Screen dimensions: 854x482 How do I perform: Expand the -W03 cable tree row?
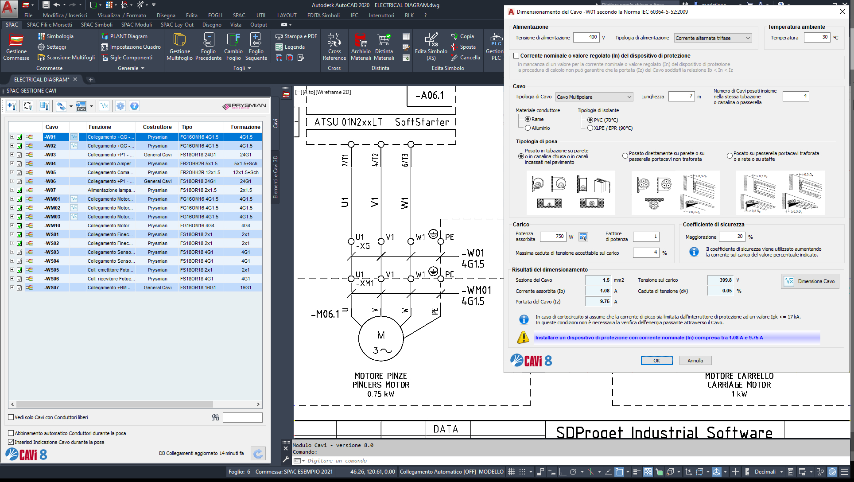[12, 155]
